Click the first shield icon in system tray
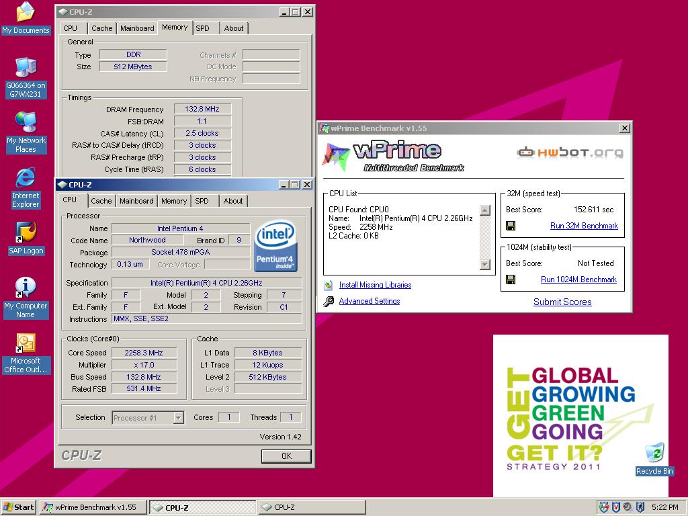The image size is (688, 516). (x=604, y=507)
